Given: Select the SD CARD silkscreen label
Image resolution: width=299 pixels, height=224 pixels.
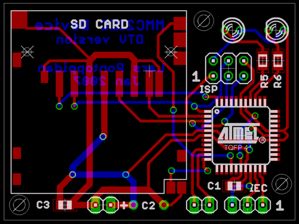Looking at the screenshot, I should 99,24.
